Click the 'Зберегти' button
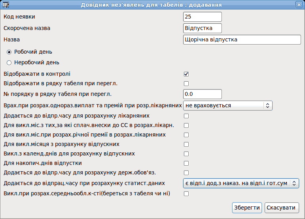This screenshot has height=219, width=305. click(247, 208)
